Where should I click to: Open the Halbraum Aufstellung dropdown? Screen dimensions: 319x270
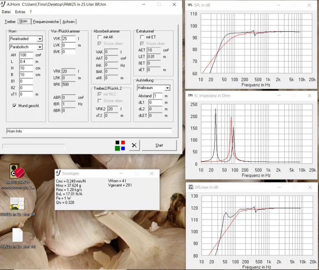[x=167, y=88]
